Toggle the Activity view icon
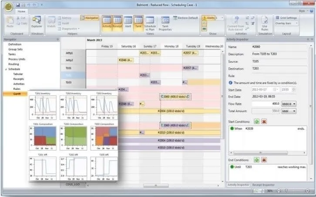Viewport: 316px width, 197px height. (107, 22)
